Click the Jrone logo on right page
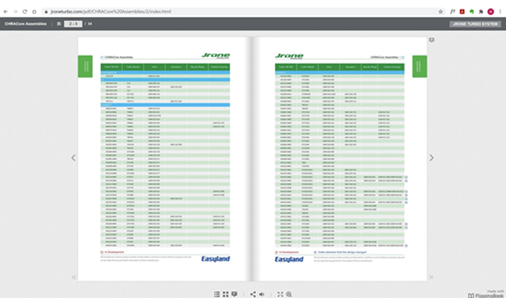Image resolution: width=506 pixels, height=304 pixels. pyautogui.click(x=289, y=56)
